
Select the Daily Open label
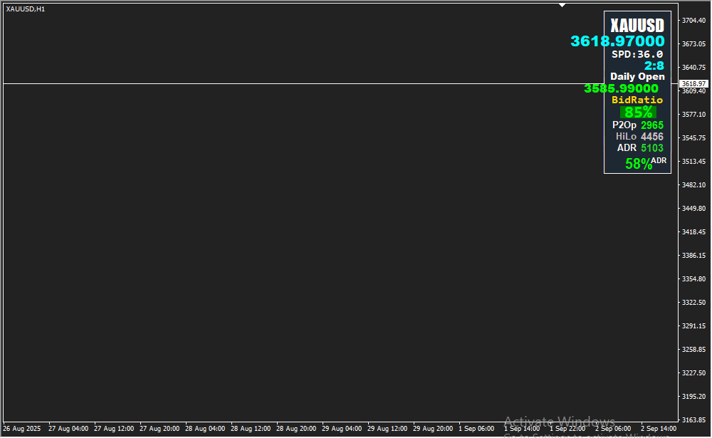point(637,77)
